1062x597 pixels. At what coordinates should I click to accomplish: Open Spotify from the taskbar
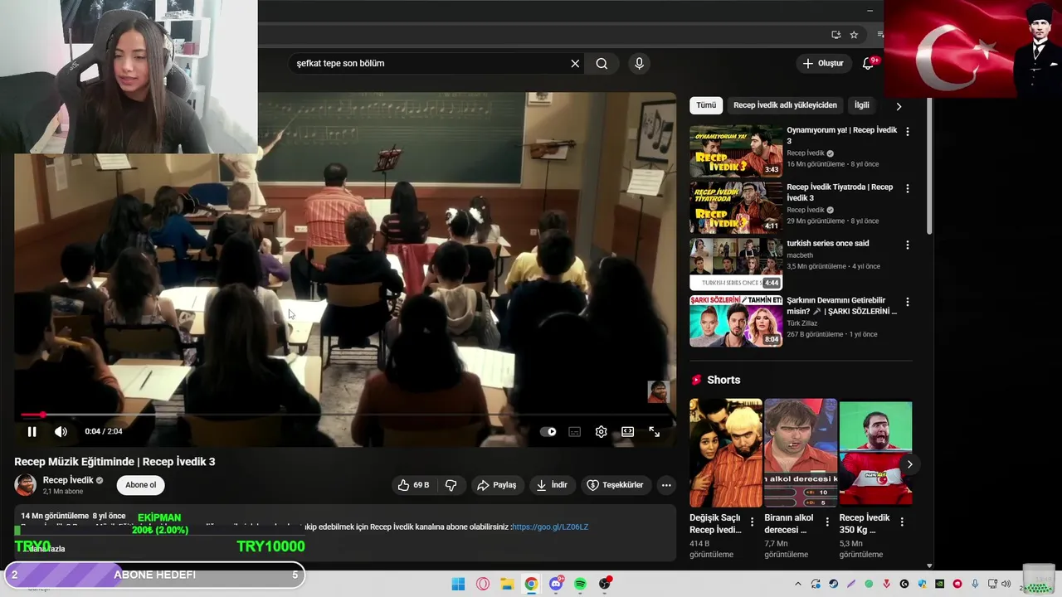580,584
